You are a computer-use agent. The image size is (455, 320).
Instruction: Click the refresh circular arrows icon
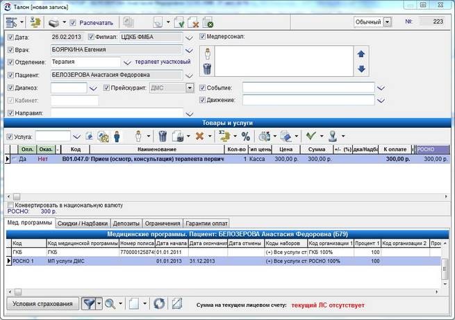point(159,304)
